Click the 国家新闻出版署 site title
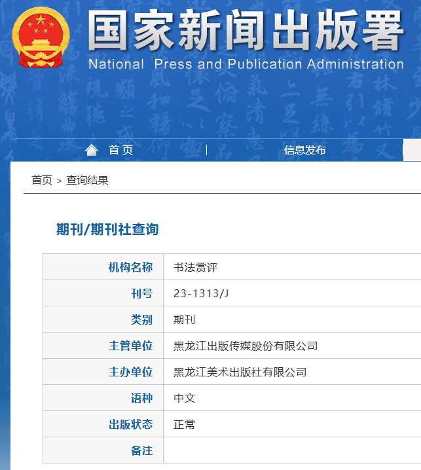Viewport: 421px width, 470px height. click(x=246, y=30)
